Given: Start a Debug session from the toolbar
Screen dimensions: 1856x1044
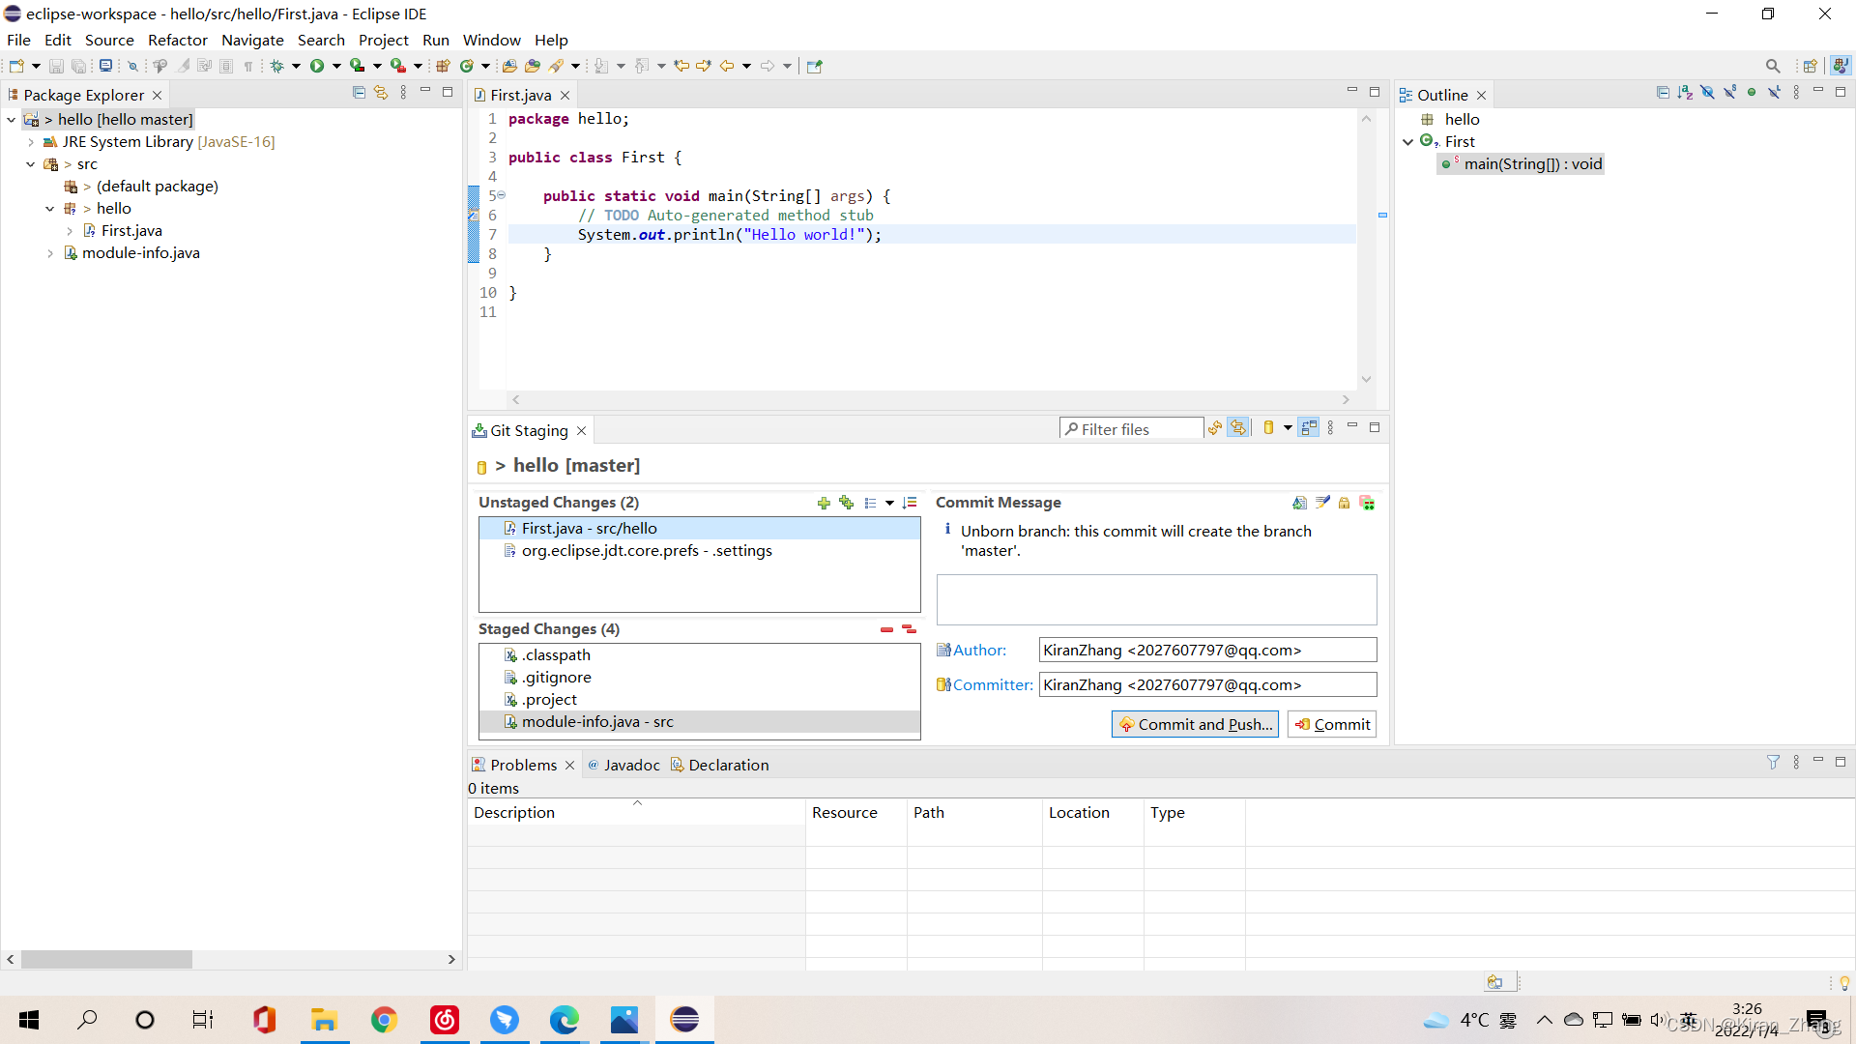Looking at the screenshot, I should point(278,65).
